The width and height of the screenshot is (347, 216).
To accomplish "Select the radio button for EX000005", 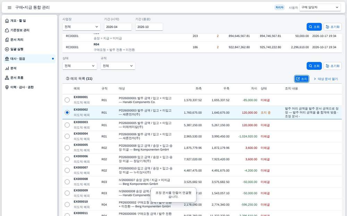I will click(67, 148).
